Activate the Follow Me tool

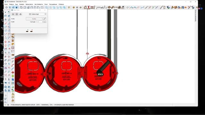[9, 45]
